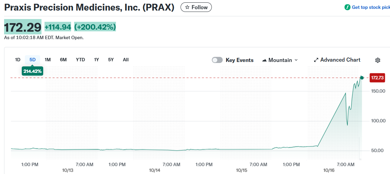This screenshot has height=174, width=390.
Task: Expand the Mountain chart type dropdown chevron
Action: tap(296, 60)
